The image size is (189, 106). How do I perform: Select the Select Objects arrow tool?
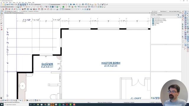tap(1, 9)
